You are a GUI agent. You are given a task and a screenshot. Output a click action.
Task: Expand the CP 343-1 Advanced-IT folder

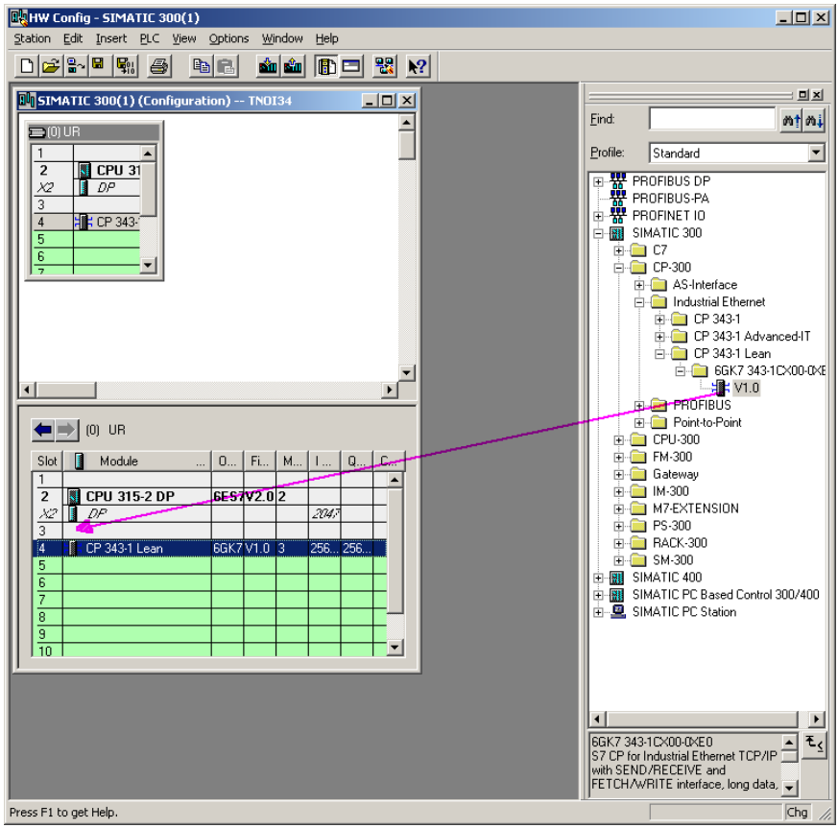coord(659,337)
